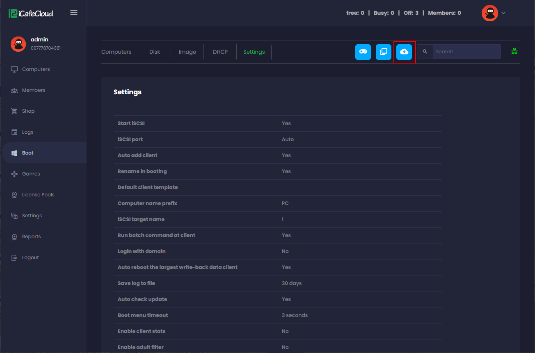Switch to the Disk tab
The width and height of the screenshot is (535, 353).
pos(155,52)
